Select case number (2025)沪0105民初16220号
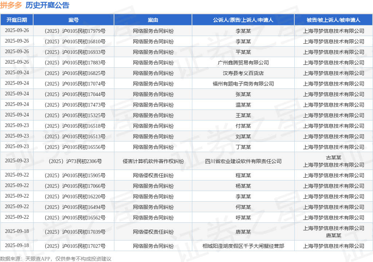The height and width of the screenshot is (262, 373). 75,196
